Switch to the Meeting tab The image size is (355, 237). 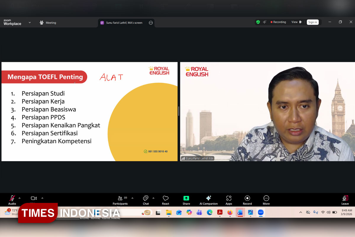[48, 23]
